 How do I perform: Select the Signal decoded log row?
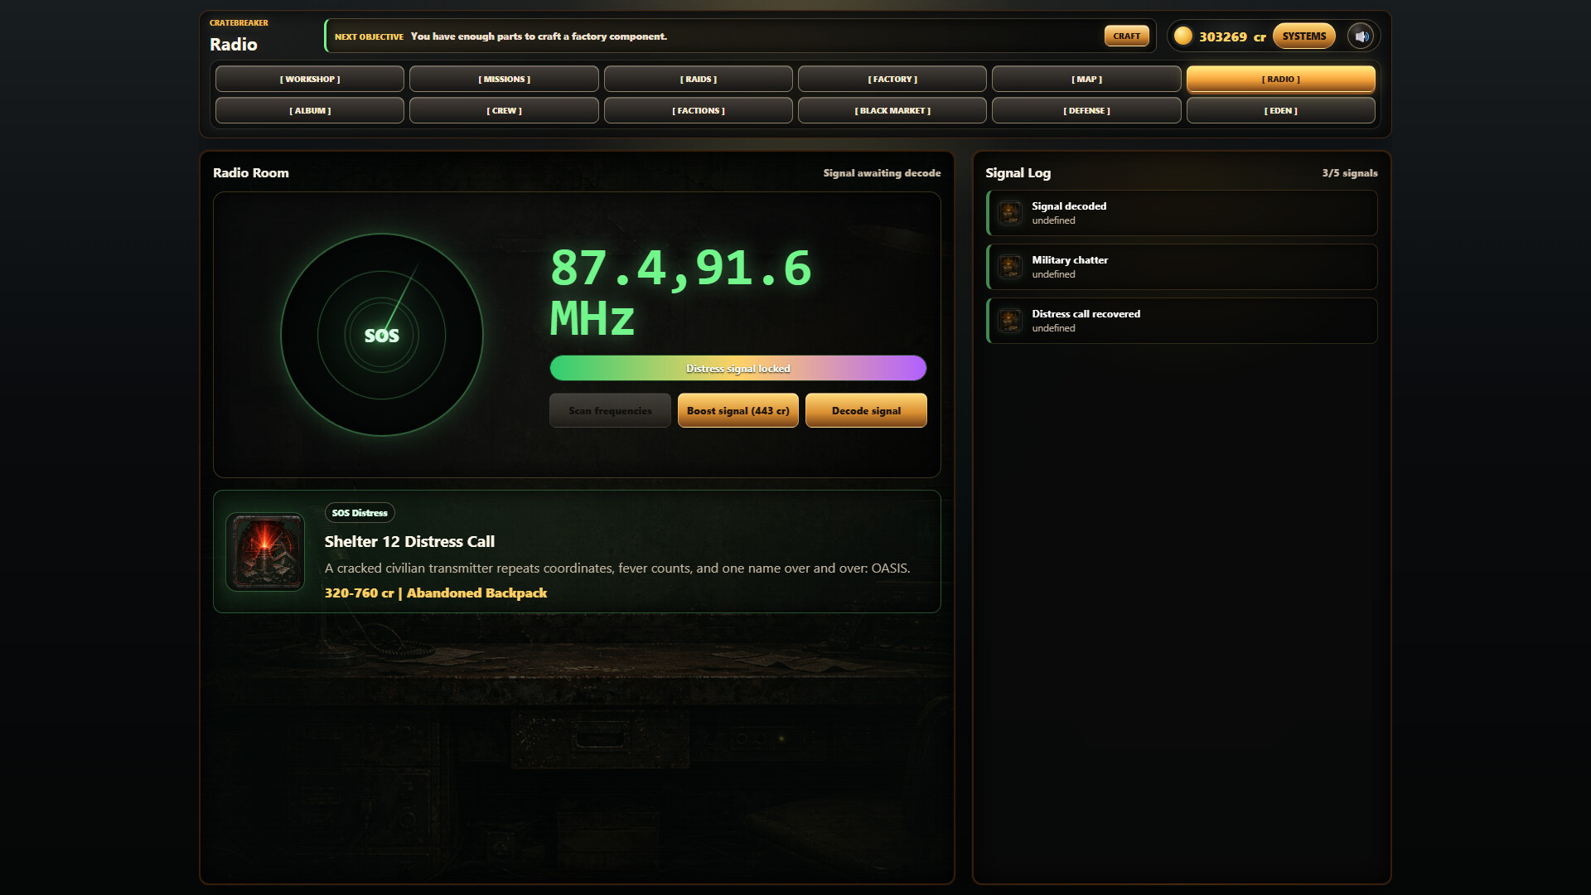click(1182, 213)
